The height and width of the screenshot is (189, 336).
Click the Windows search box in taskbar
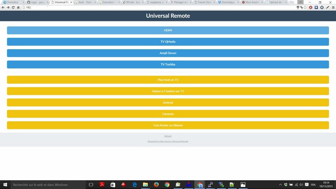click(48, 184)
